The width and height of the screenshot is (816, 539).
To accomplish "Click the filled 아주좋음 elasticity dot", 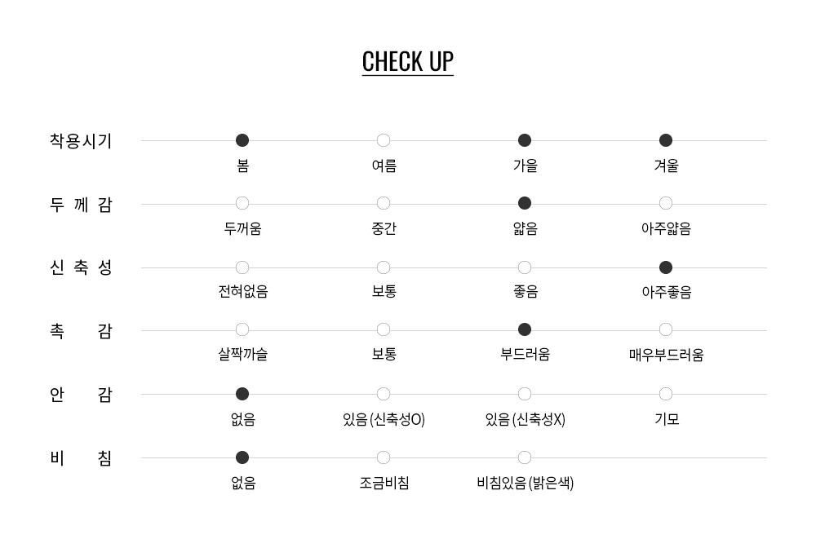I will (x=666, y=267).
